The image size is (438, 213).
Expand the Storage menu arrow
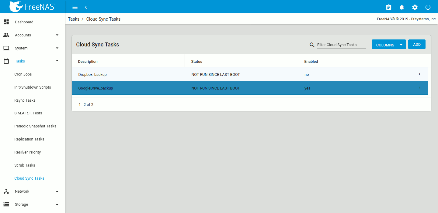[57, 205]
